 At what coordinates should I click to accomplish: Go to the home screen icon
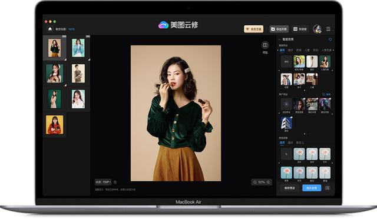(x=49, y=29)
